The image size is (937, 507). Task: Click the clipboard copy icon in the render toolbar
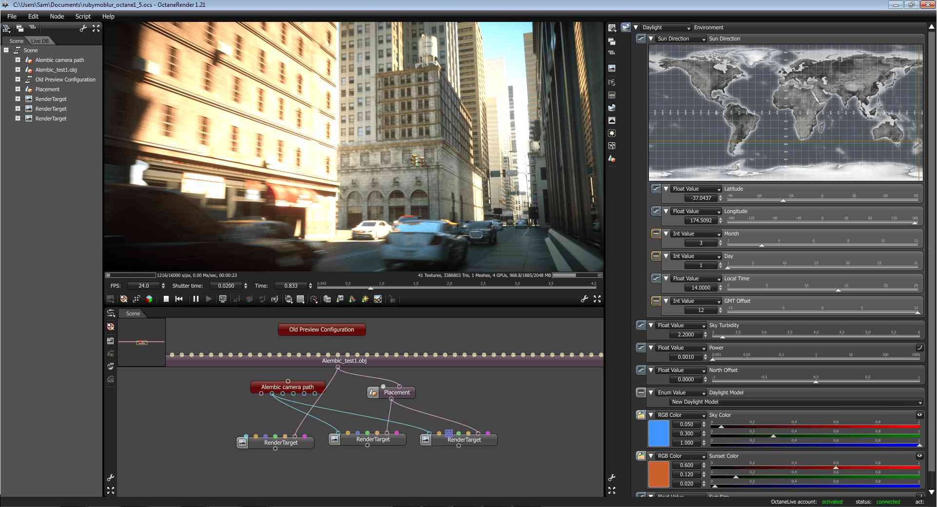(327, 299)
